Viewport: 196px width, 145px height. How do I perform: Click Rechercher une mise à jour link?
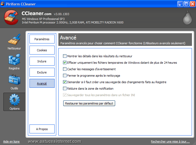[170, 141]
